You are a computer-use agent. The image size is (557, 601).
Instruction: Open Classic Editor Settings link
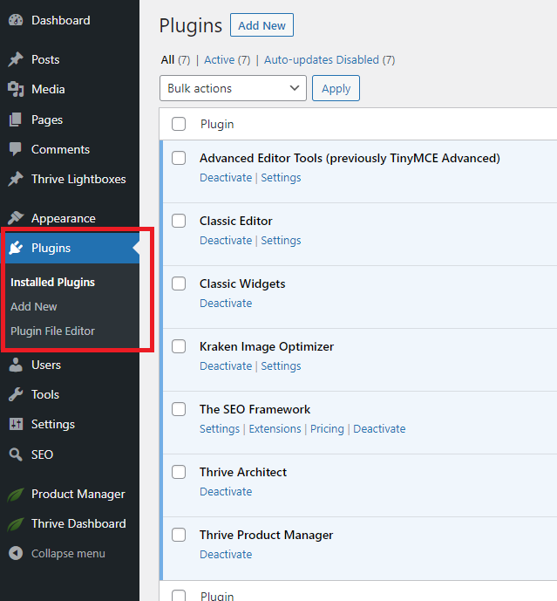click(281, 241)
